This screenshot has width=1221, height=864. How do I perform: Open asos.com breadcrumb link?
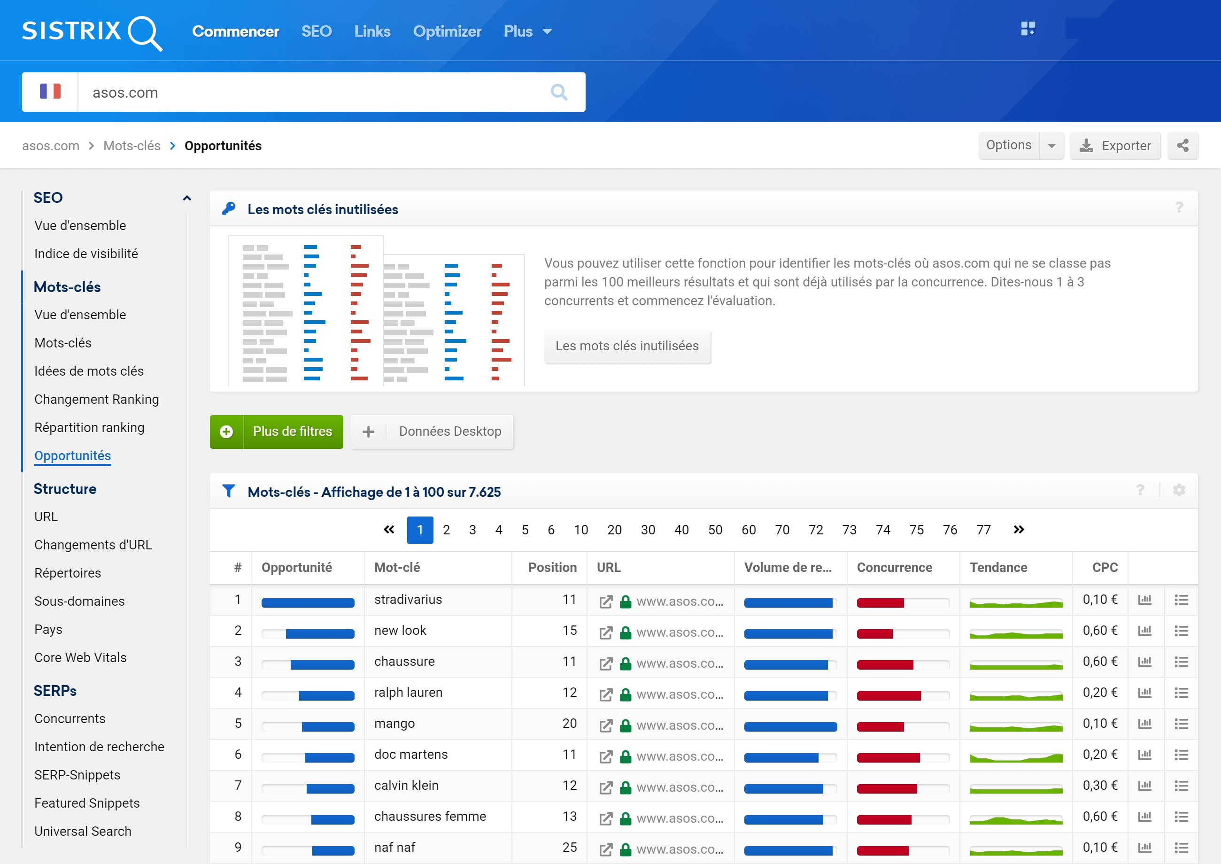pos(51,146)
